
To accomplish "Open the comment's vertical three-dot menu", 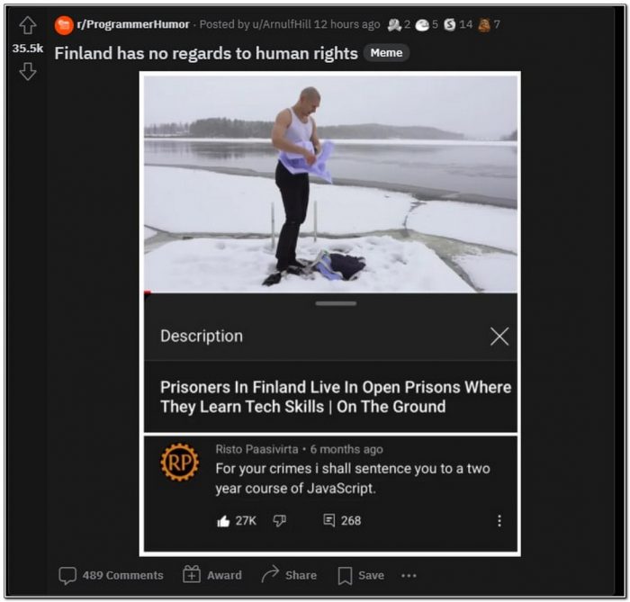I will 499,521.
